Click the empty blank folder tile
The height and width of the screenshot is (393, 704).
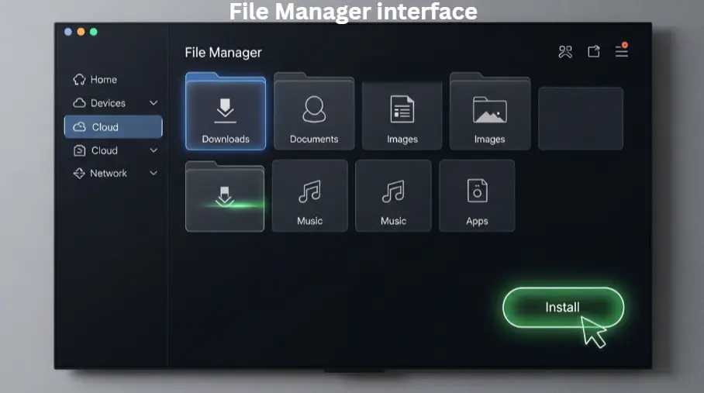click(x=580, y=118)
